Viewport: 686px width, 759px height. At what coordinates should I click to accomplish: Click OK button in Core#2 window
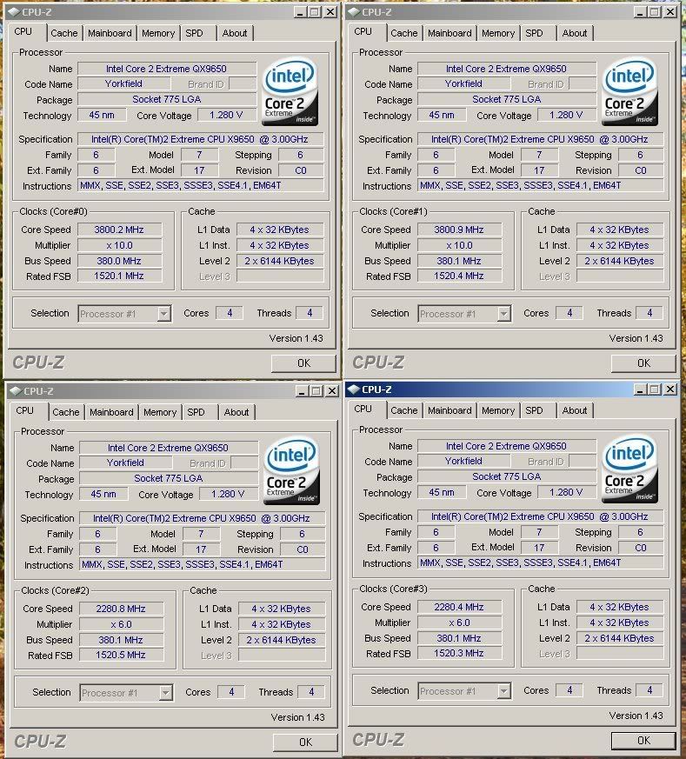click(x=305, y=742)
